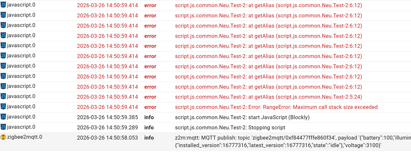
Task: Click the JavaScript icon on the RangeError row
Action: [3, 107]
